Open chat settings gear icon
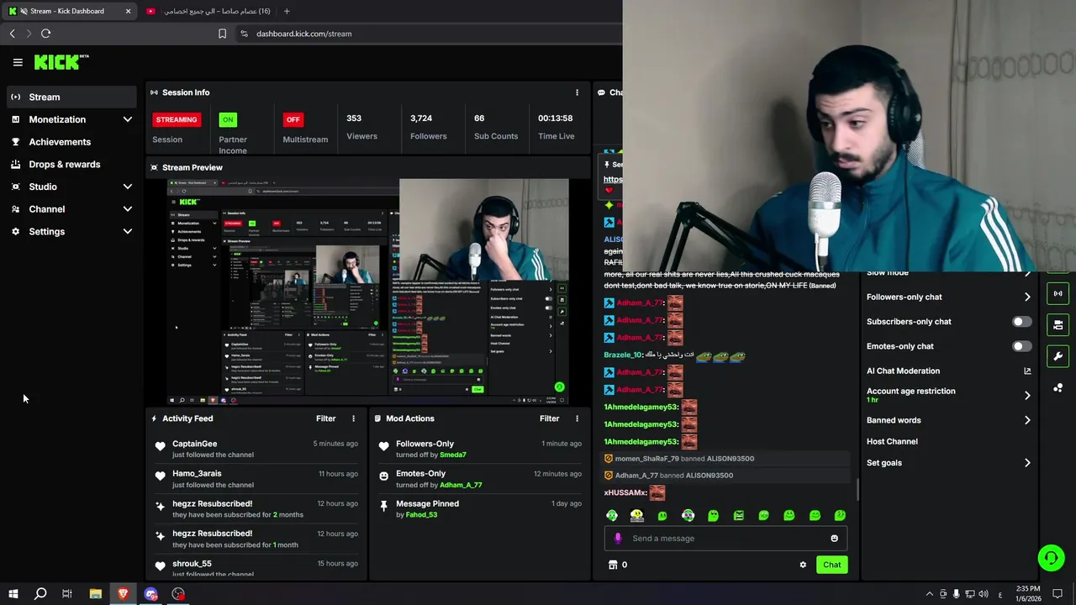 [803, 565]
